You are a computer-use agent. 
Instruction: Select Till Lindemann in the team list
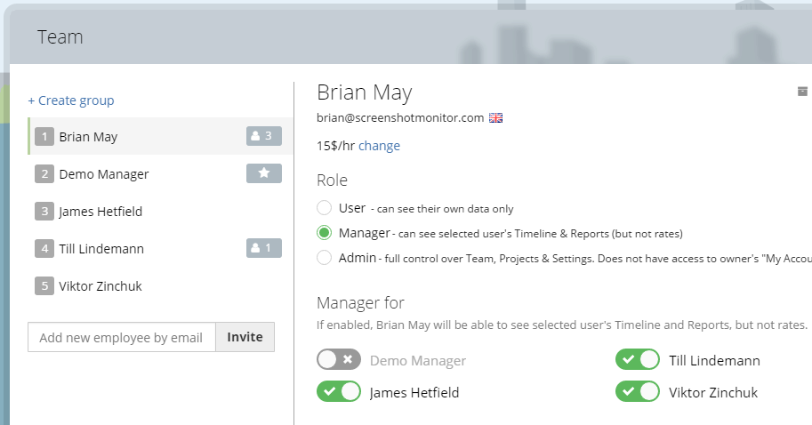(161, 248)
